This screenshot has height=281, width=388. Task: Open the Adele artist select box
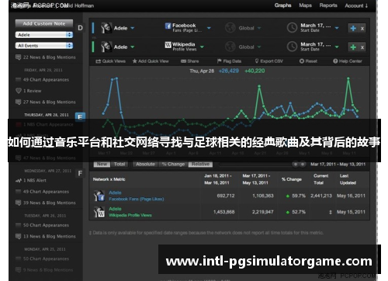coord(44,35)
